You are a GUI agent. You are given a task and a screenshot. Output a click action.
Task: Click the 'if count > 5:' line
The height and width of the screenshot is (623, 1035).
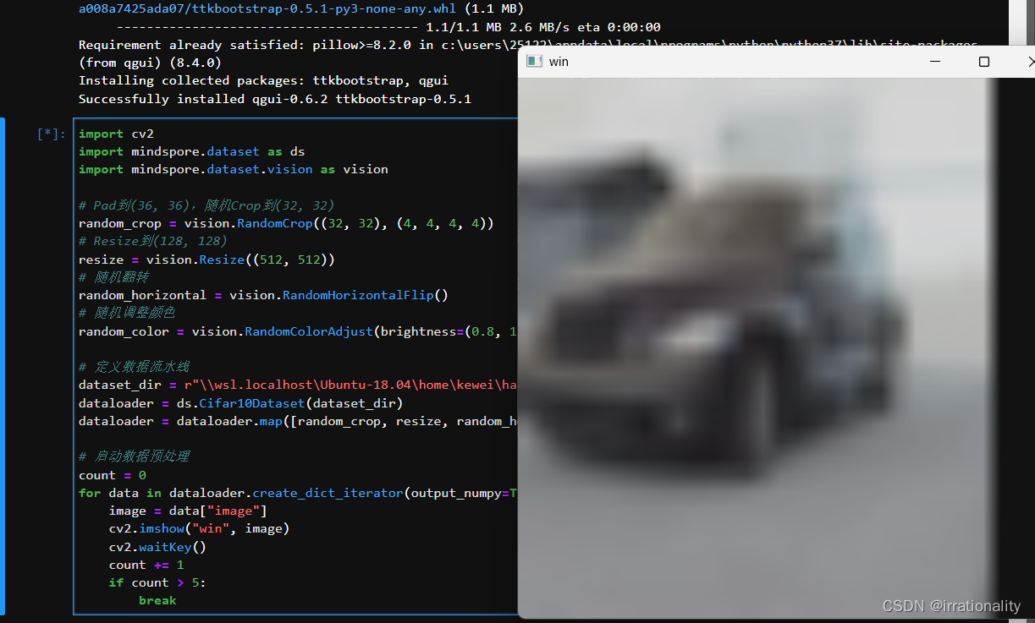[x=157, y=582]
